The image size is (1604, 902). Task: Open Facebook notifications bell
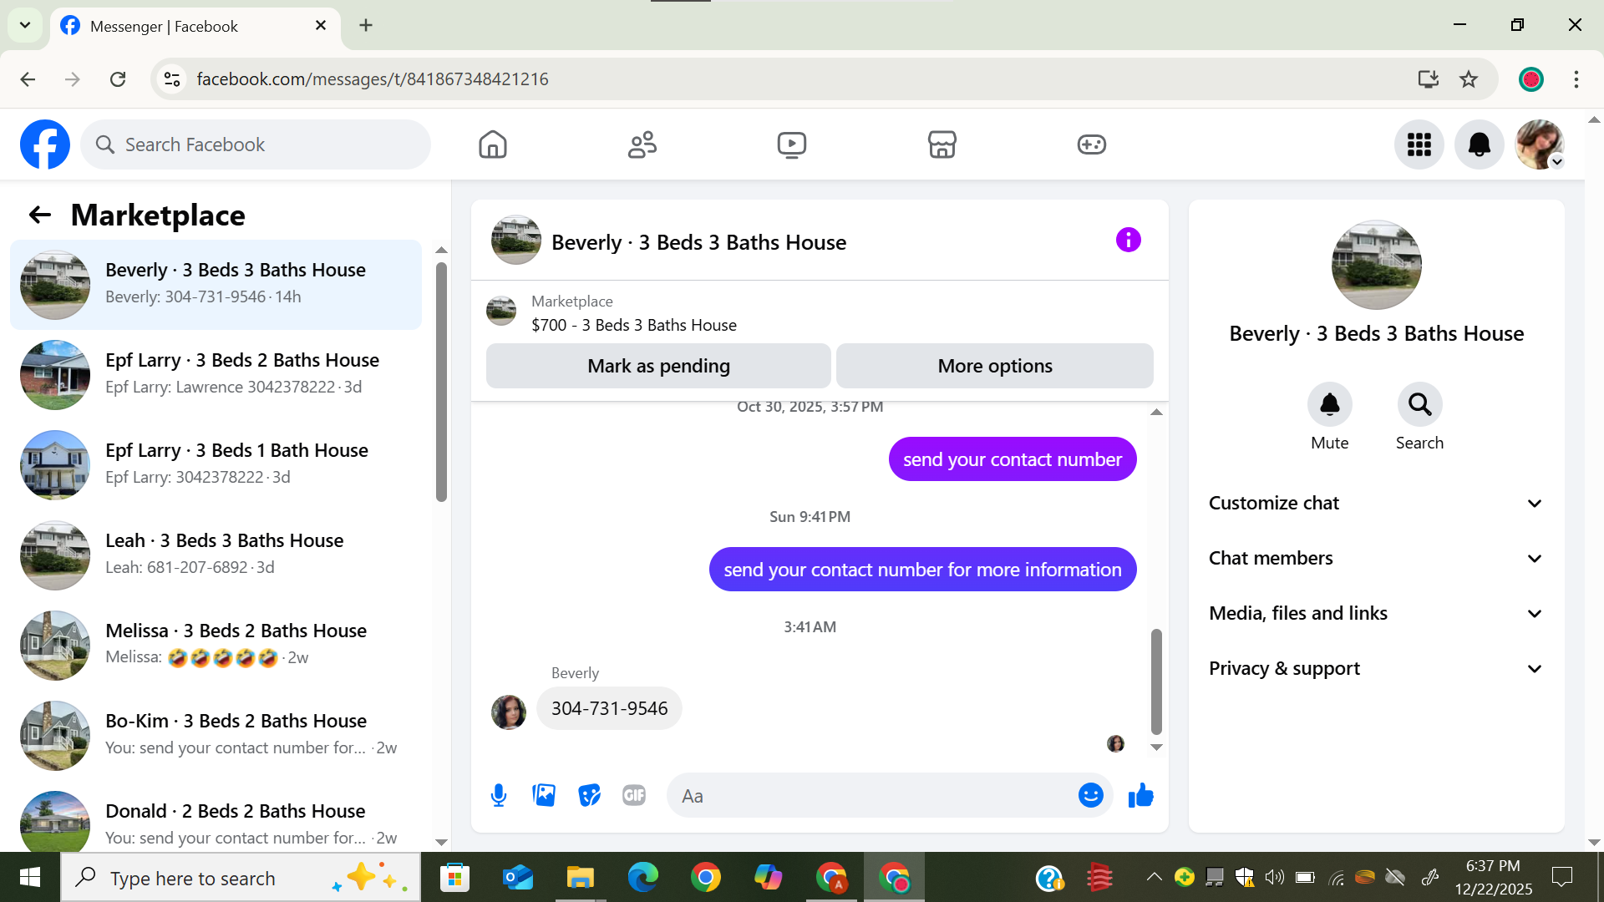click(x=1479, y=144)
